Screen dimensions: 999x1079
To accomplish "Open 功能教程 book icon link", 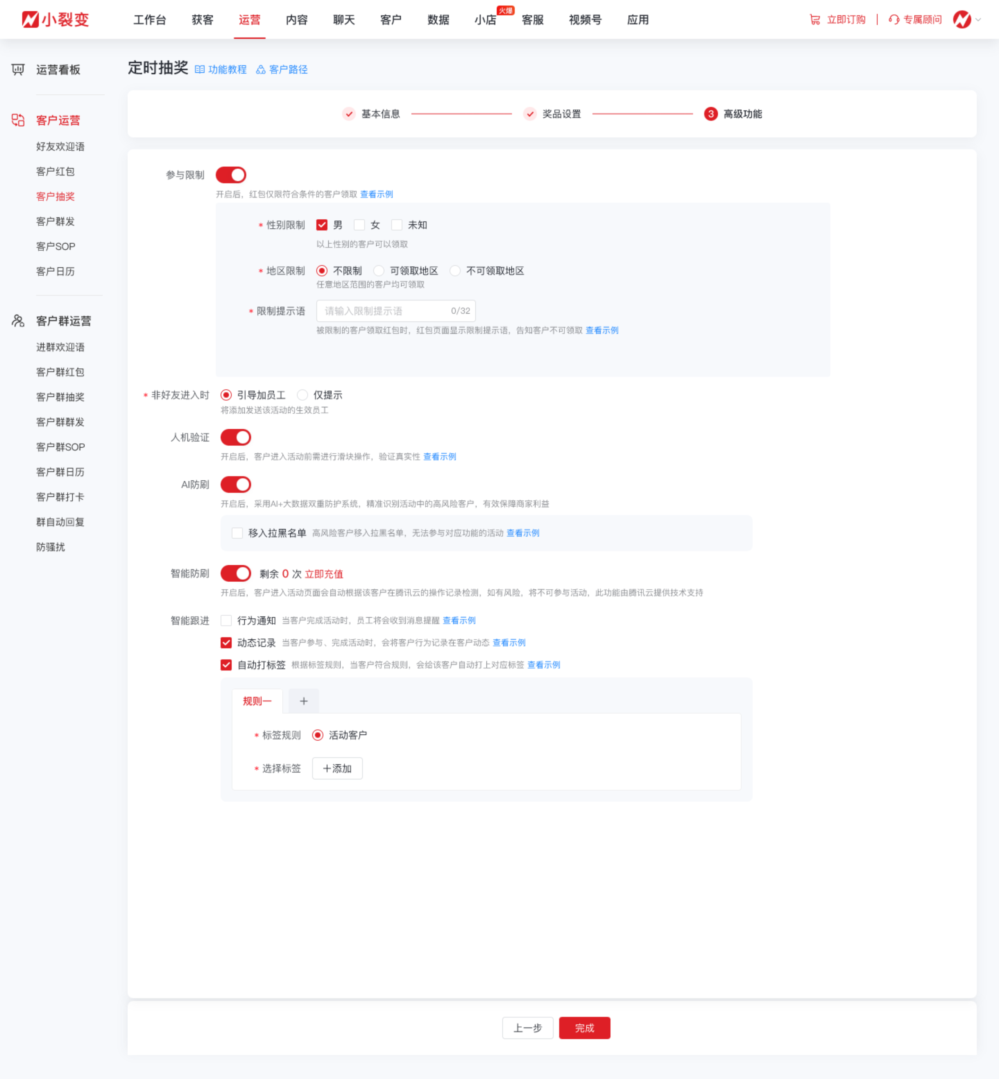I will (199, 70).
